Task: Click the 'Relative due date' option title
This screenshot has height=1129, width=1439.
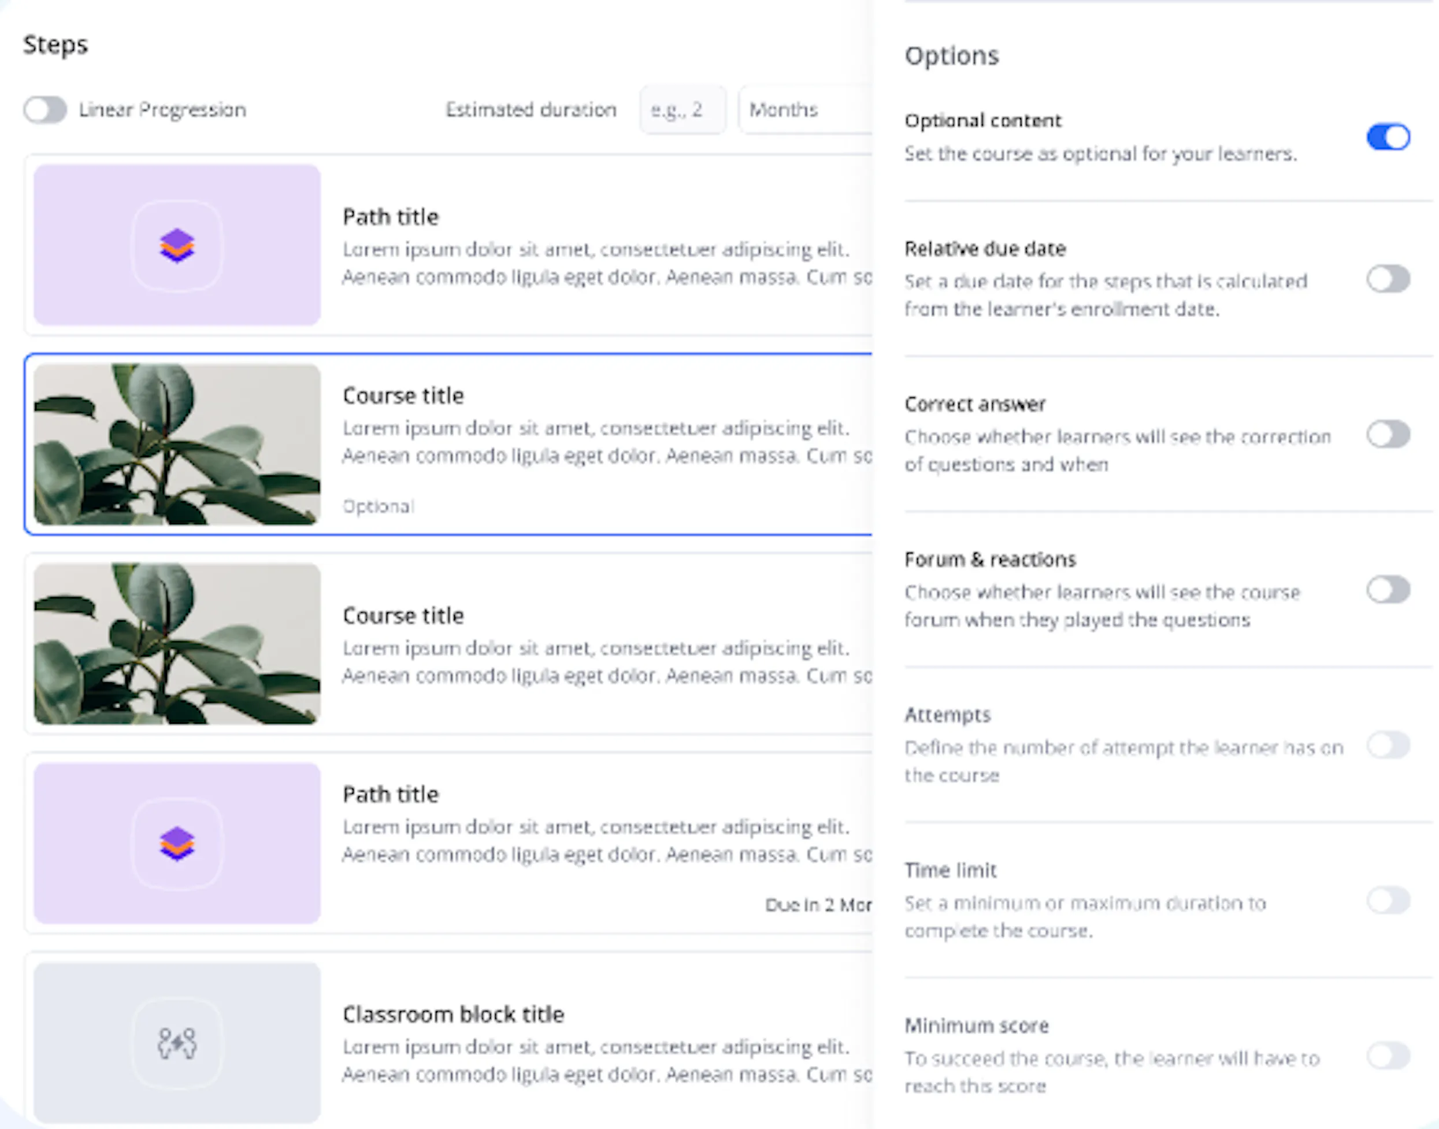Action: click(x=985, y=249)
